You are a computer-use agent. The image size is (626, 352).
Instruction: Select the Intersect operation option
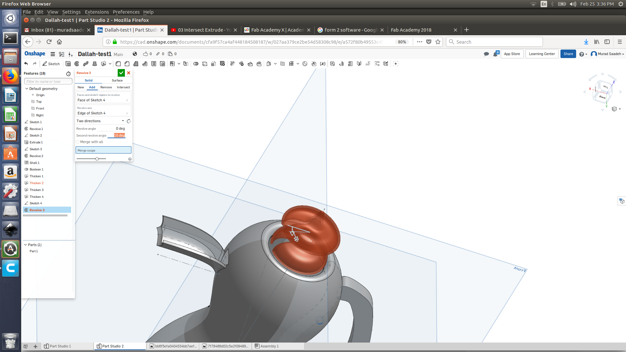(x=124, y=87)
